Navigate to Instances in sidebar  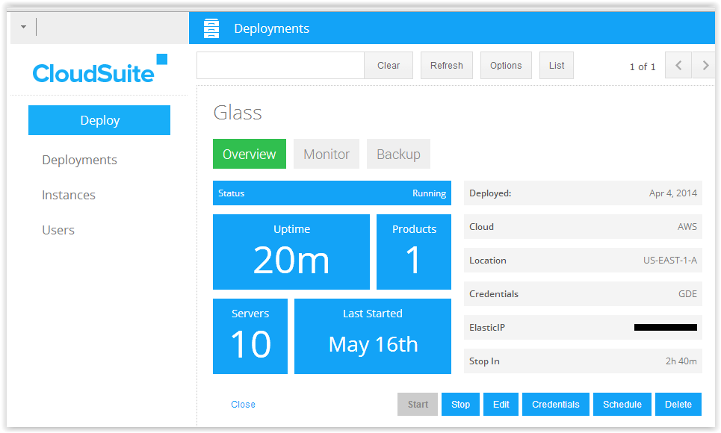click(x=69, y=195)
